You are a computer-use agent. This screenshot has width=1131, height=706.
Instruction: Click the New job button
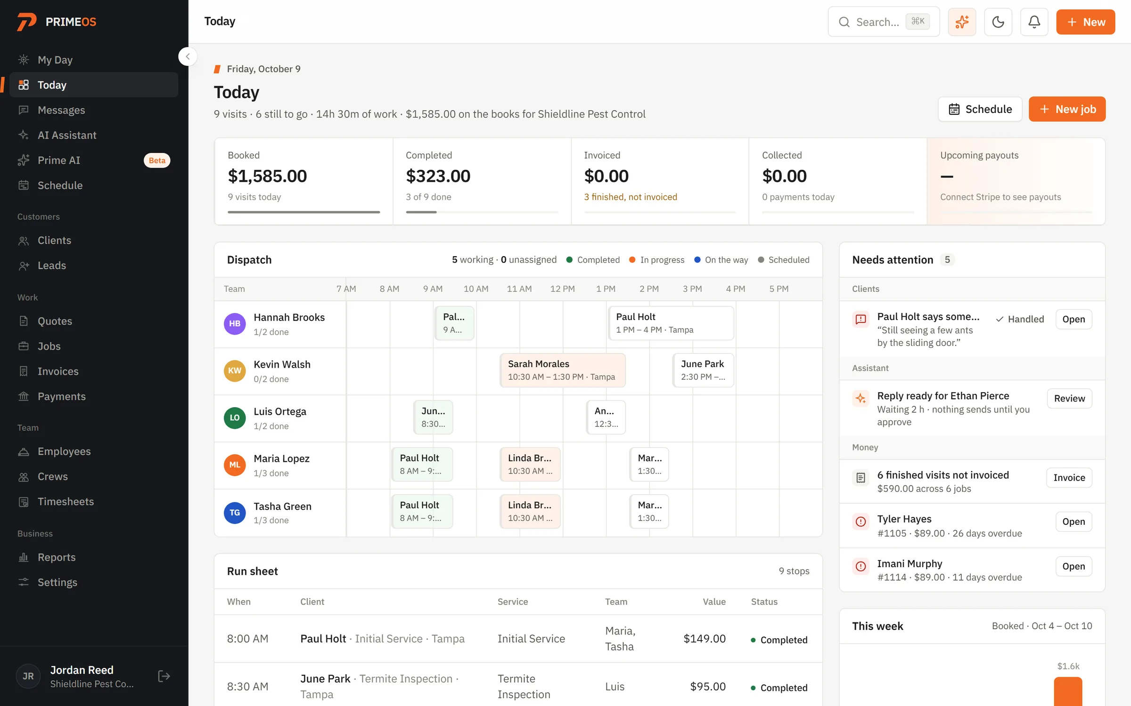(x=1067, y=109)
